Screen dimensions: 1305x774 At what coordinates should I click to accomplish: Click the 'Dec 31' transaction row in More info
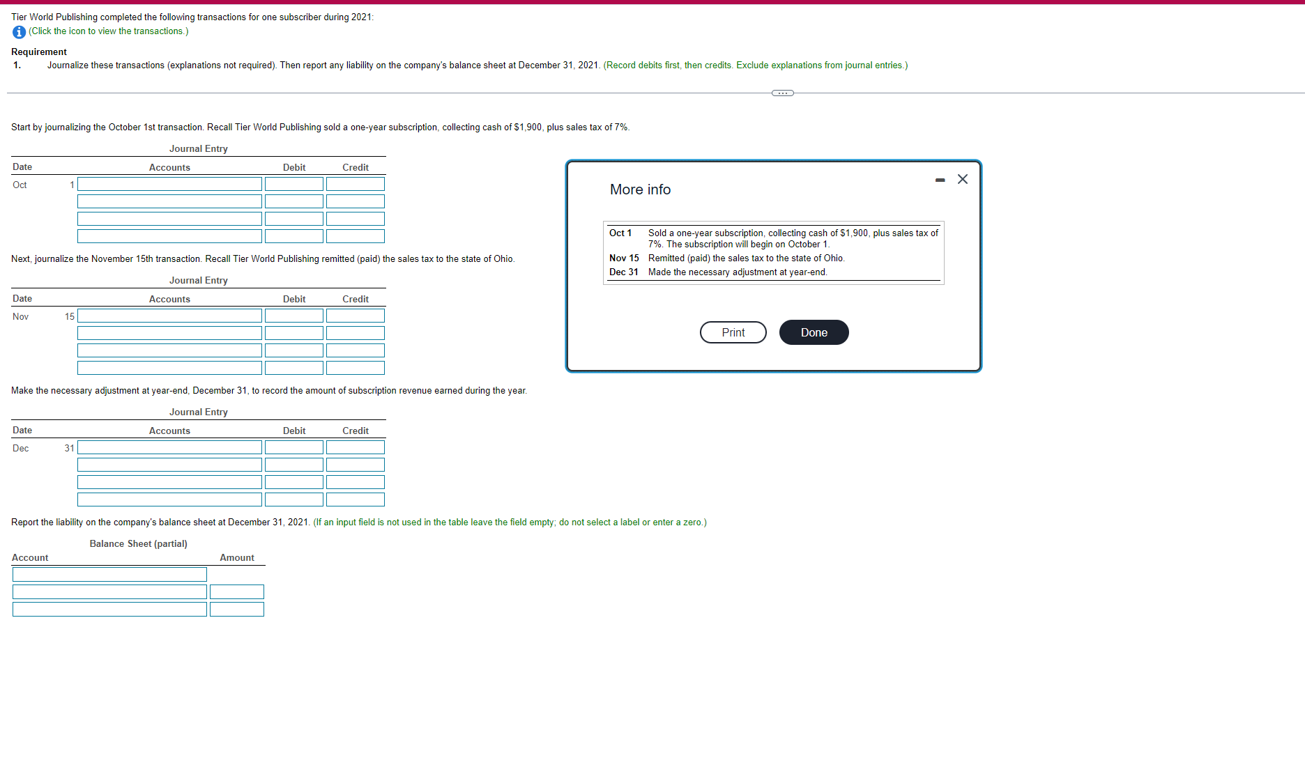(773, 272)
